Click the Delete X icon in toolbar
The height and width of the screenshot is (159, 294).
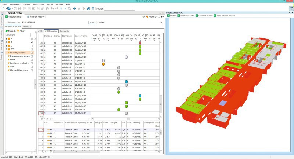tap(84, 8)
